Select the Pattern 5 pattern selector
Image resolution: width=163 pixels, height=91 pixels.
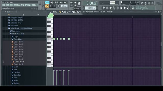(90, 8)
